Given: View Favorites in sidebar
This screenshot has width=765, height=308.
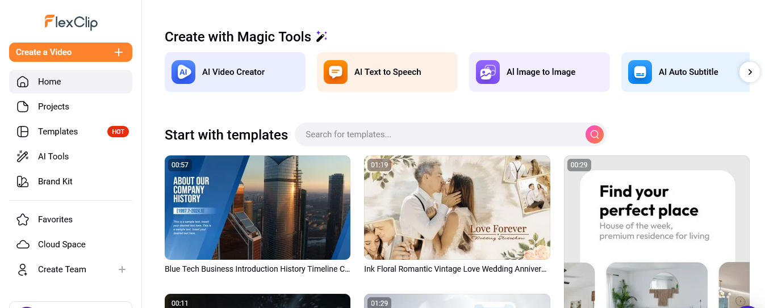Looking at the screenshot, I should [x=55, y=220].
